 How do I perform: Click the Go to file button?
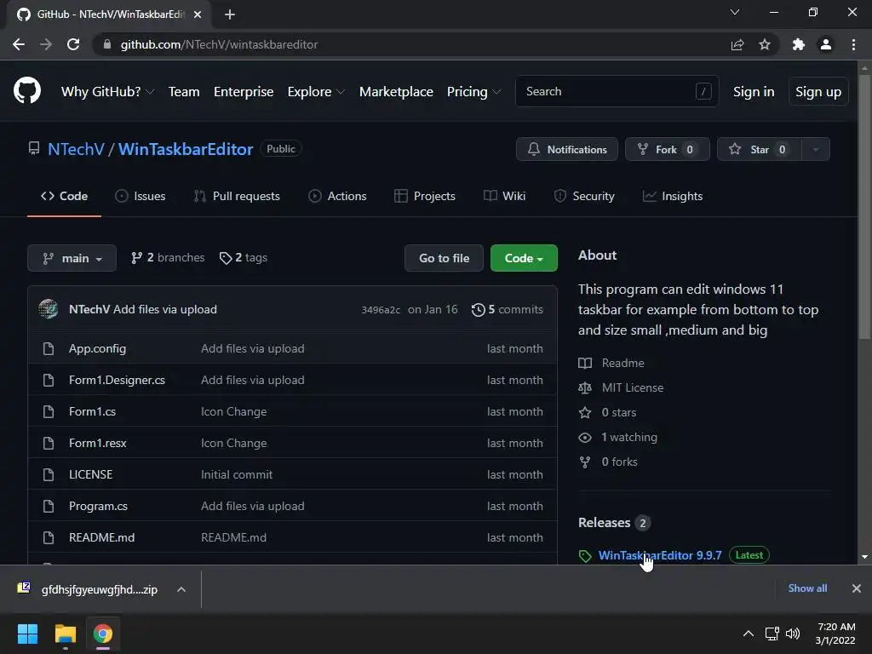pyautogui.click(x=444, y=258)
